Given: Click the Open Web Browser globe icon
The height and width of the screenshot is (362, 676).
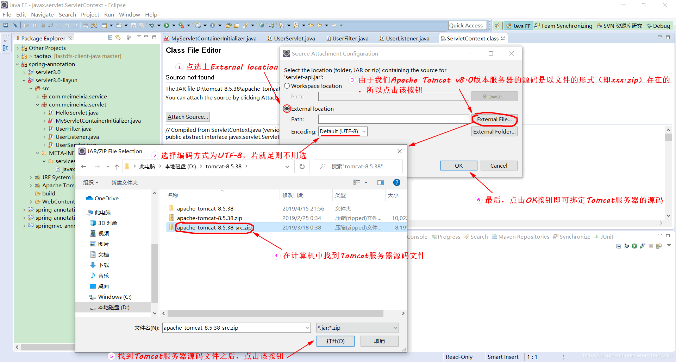Looking at the screenshot, I should [x=262, y=25].
